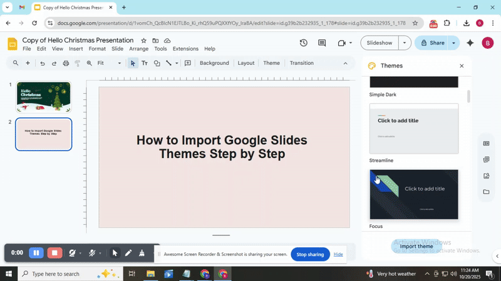This screenshot has height=281, width=501.
Task: Click the Undo arrow
Action: [42, 63]
